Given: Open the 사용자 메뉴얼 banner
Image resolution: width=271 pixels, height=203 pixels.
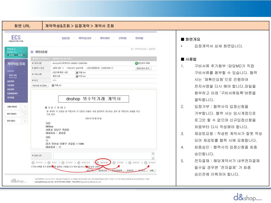Looking at the screenshot, I should point(16,107).
